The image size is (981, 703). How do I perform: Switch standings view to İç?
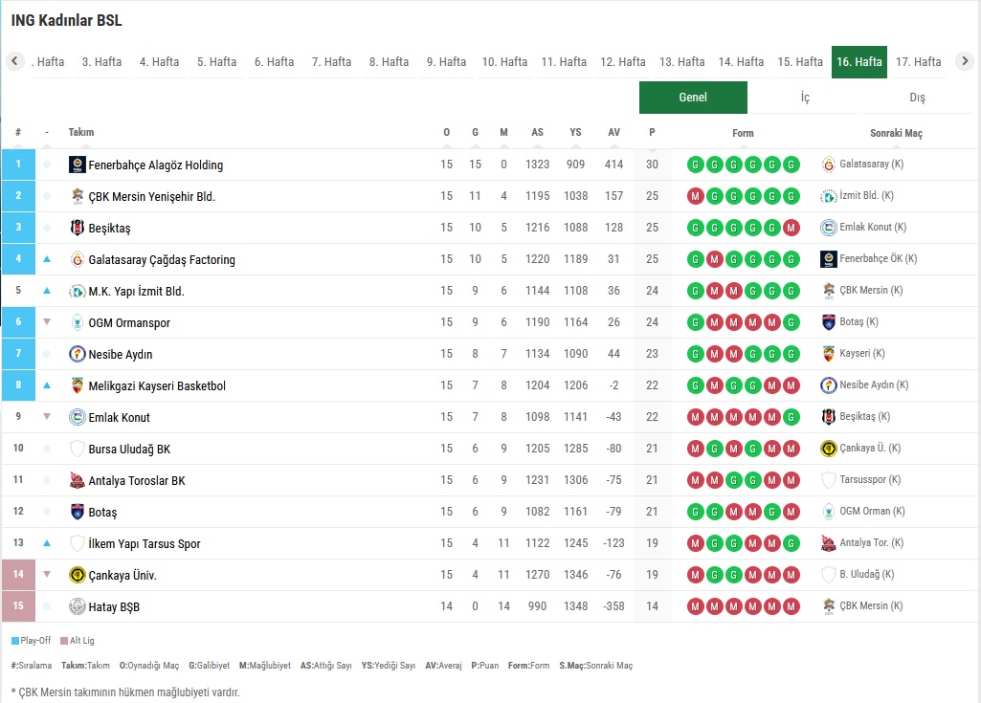click(x=805, y=98)
